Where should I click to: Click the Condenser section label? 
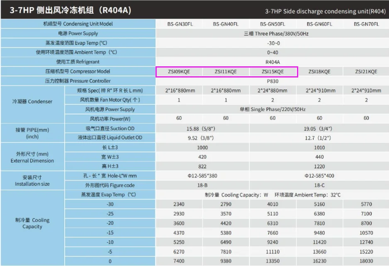(x=32, y=102)
